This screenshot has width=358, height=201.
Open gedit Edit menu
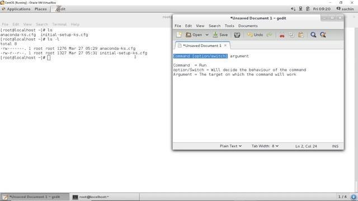(x=189, y=26)
